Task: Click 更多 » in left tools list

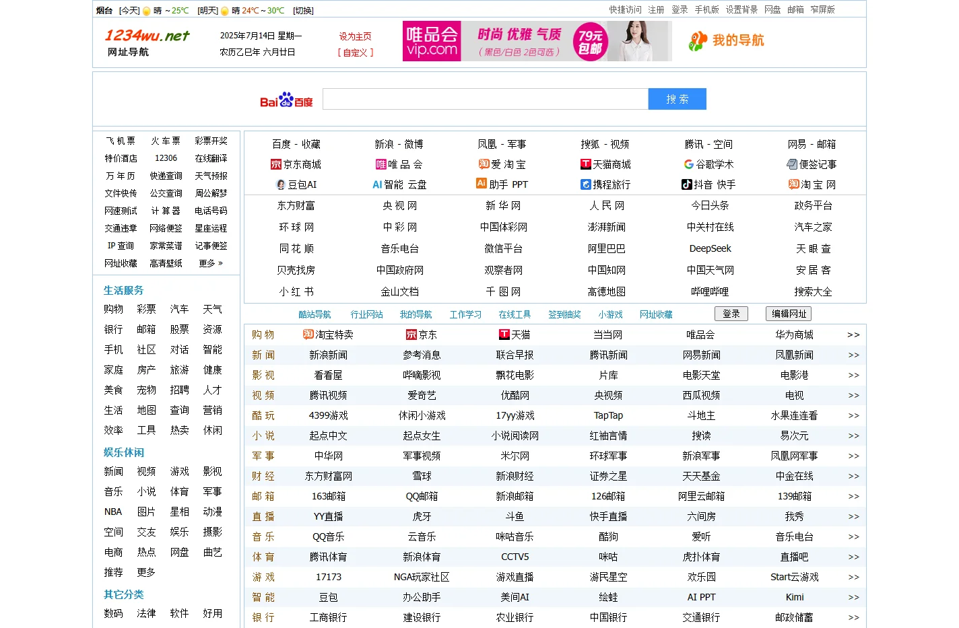Action: coord(211,263)
